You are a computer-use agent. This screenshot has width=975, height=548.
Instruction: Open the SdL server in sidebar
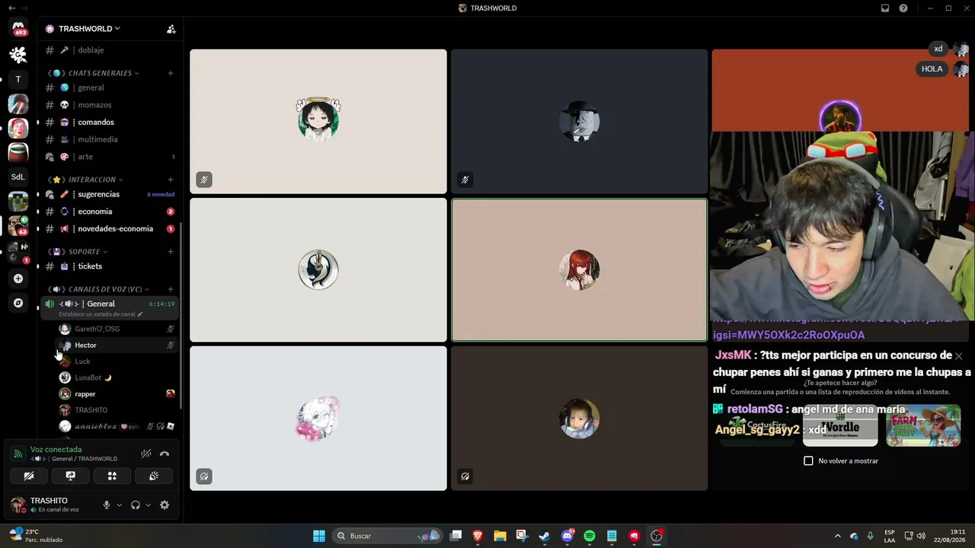18,177
